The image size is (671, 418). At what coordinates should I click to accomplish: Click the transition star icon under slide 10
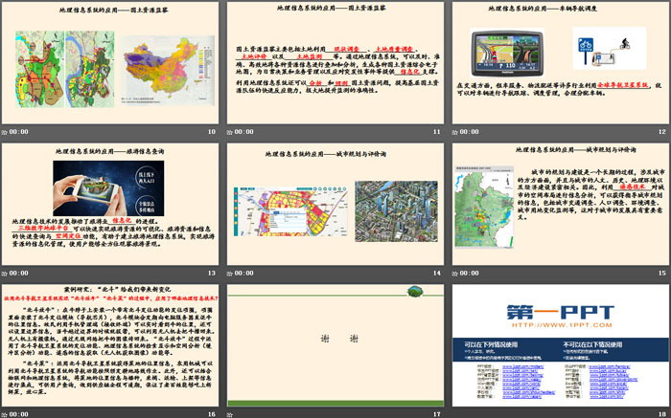click(x=6, y=132)
